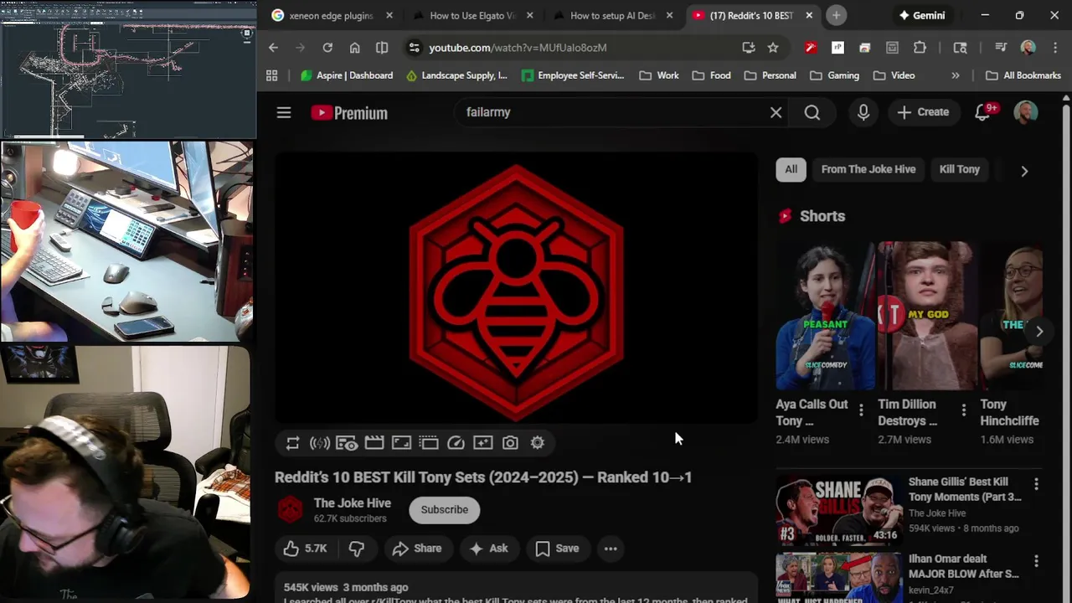The height and width of the screenshot is (603, 1072).
Task: Click the Ask button
Action: tap(489, 549)
